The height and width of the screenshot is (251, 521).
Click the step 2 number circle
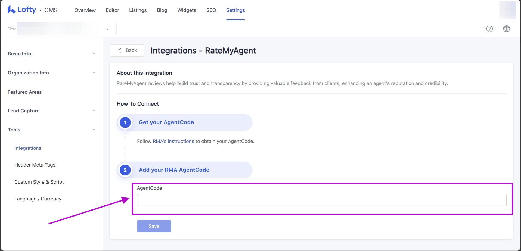click(x=125, y=170)
